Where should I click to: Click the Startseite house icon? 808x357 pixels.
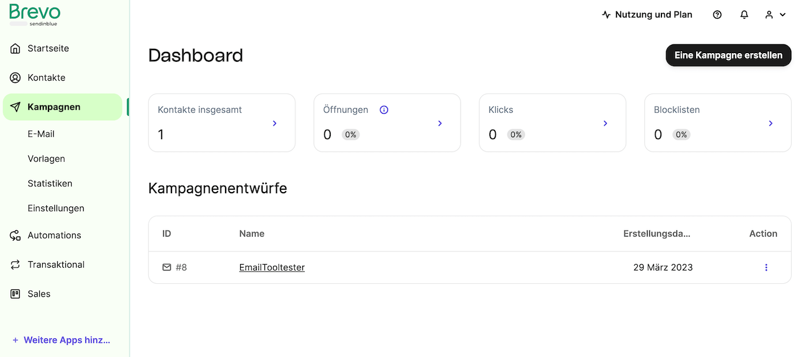pos(16,48)
